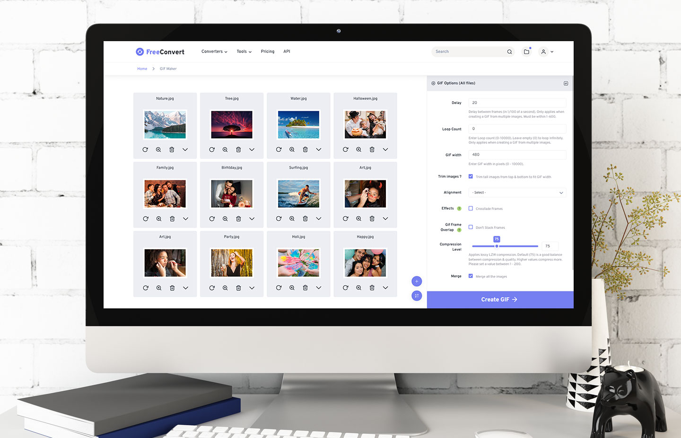This screenshot has height=438, width=681.
Task: Expand the options chevron under Family.jpg
Action: click(185, 219)
